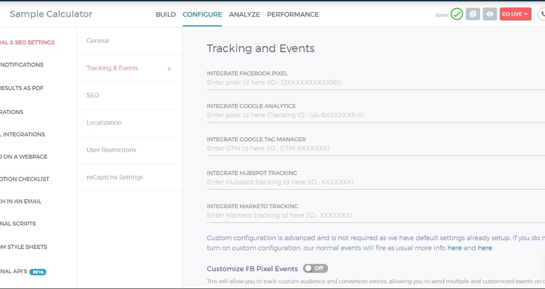
Task: Open the GO LIVE dropdown
Action: tap(515, 14)
